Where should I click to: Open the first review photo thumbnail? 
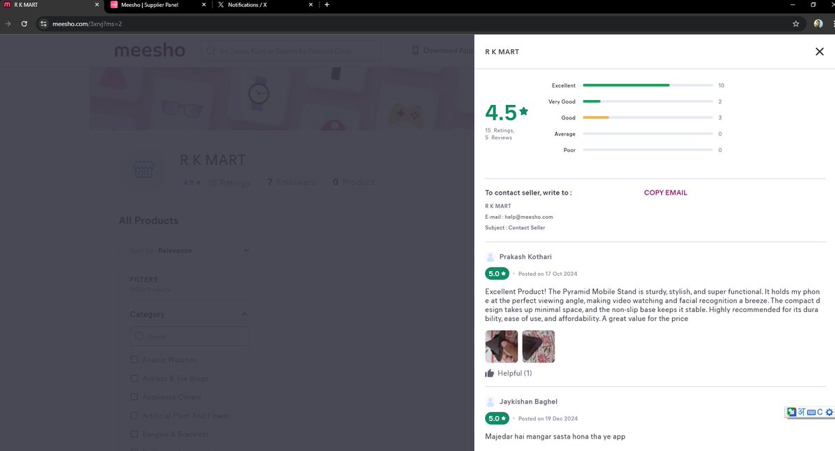[502, 346]
